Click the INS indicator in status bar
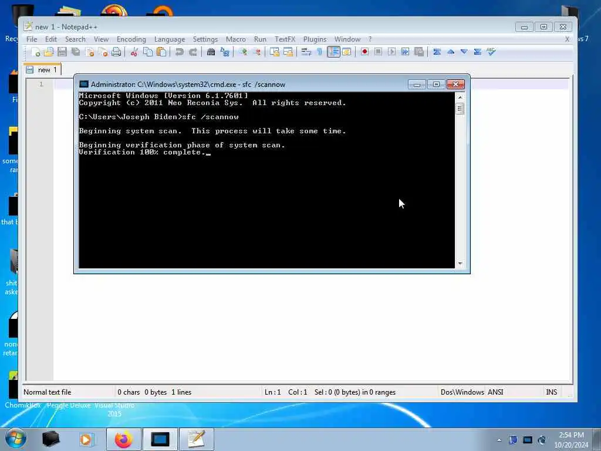The width and height of the screenshot is (601, 451). (x=552, y=392)
